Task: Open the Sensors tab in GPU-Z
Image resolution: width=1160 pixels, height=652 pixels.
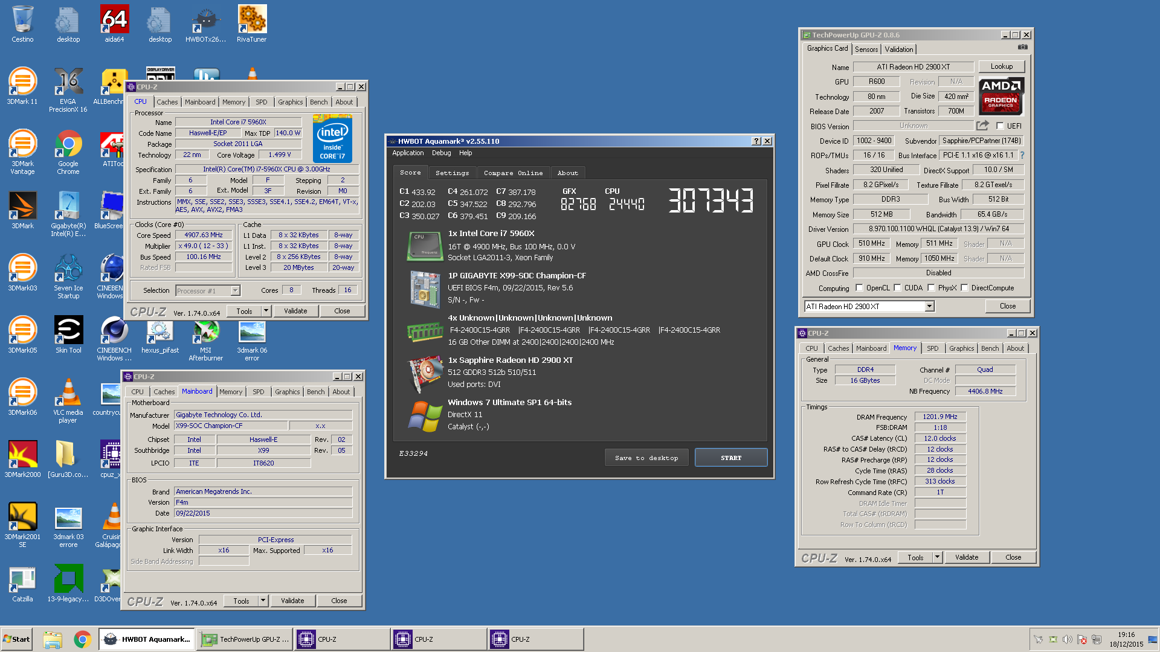Action: [x=866, y=50]
